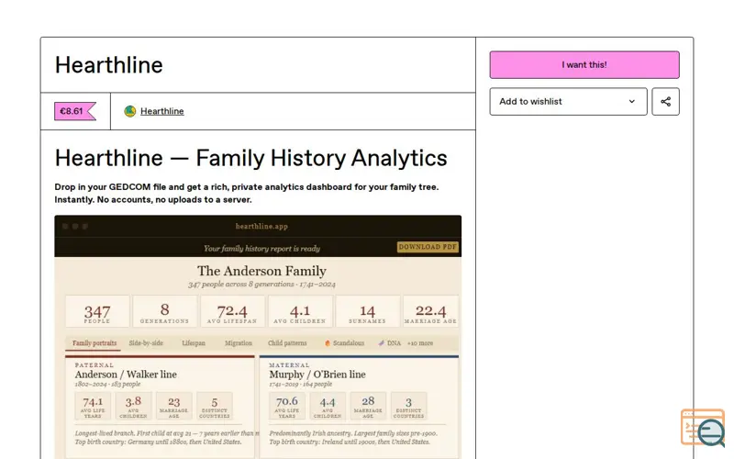Click 'Your family history report is ready' banner

pos(261,248)
